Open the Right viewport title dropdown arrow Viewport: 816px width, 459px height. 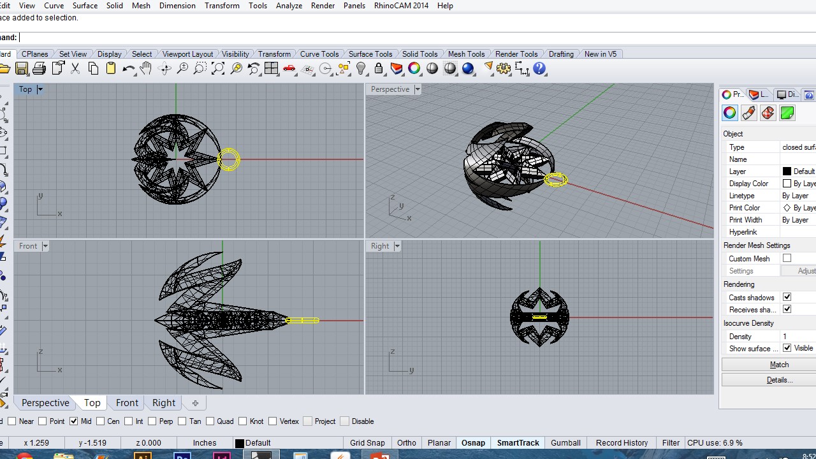[x=397, y=246]
